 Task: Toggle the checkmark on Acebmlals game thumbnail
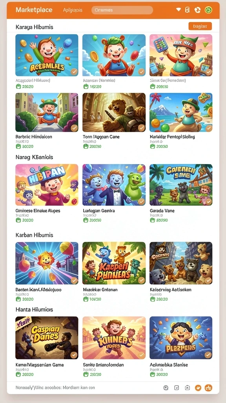pyautogui.click(x=74, y=72)
